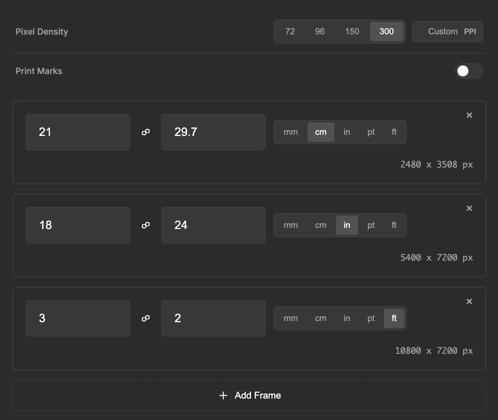Switch the 18 x 24 frame to cm

pos(321,225)
